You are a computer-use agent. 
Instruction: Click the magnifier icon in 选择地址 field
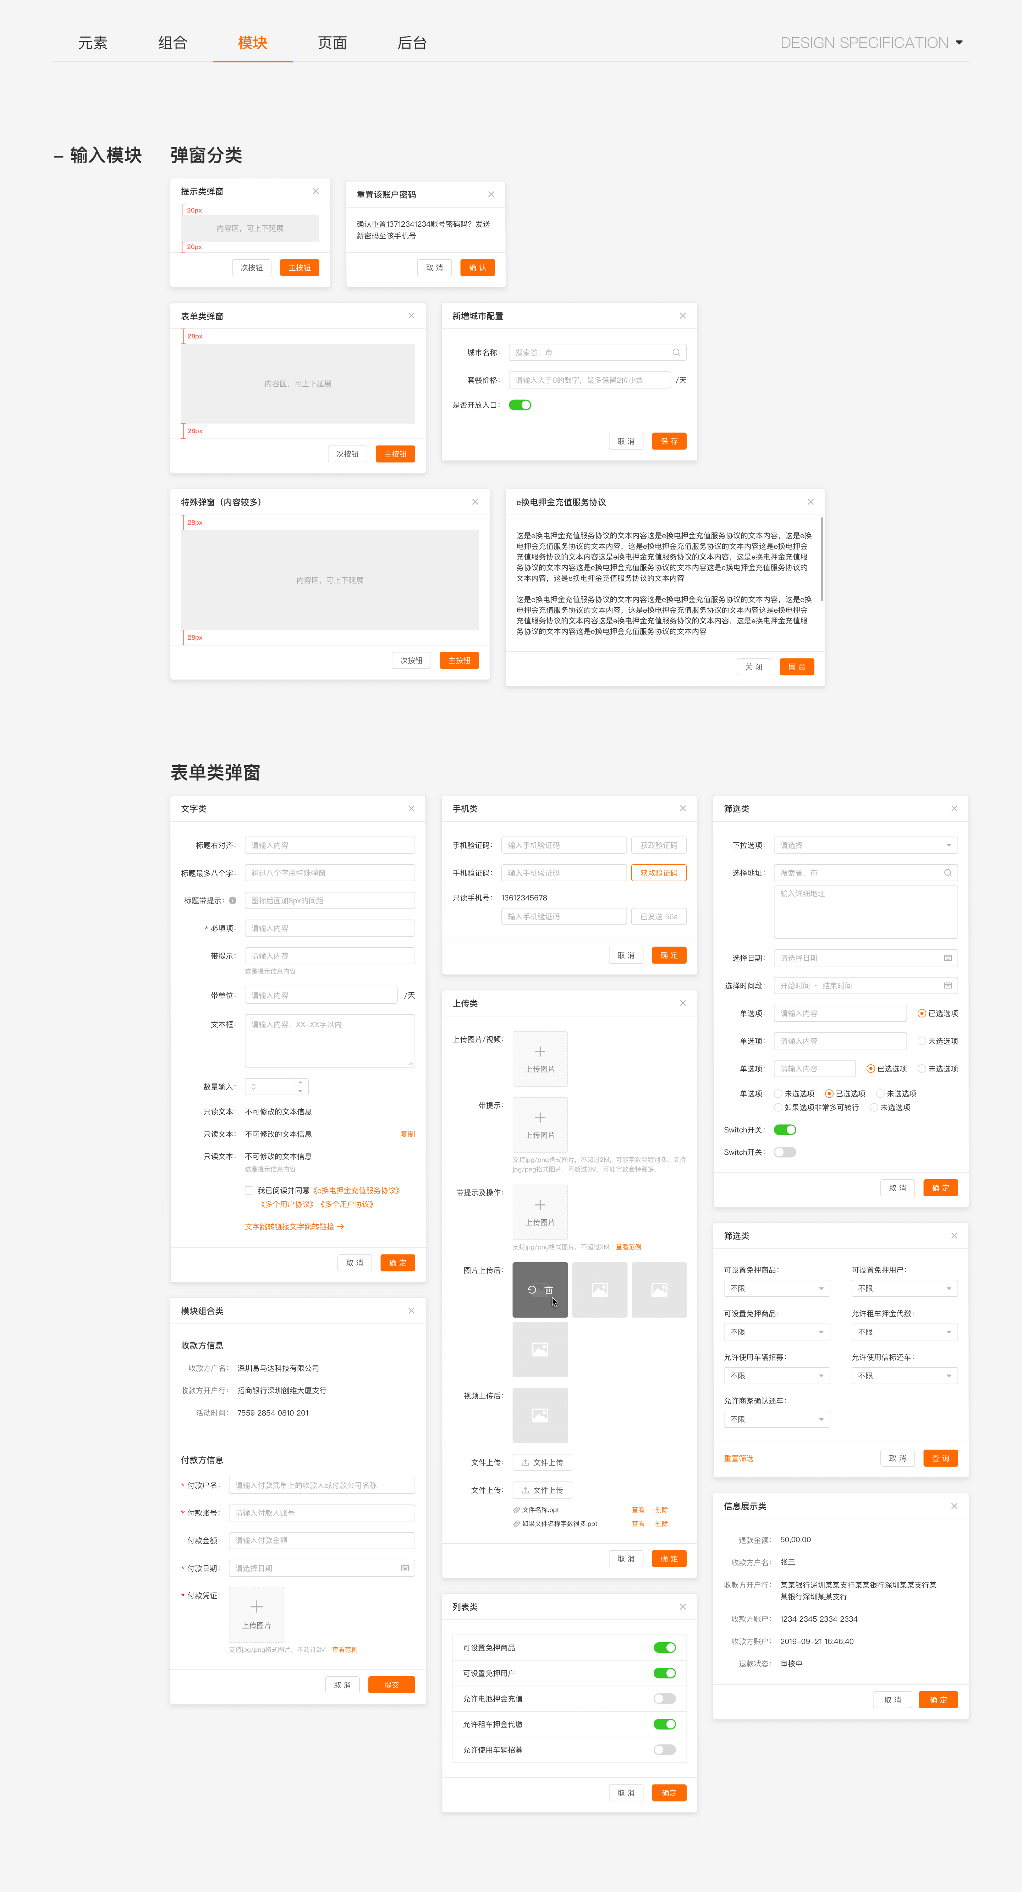pos(947,872)
